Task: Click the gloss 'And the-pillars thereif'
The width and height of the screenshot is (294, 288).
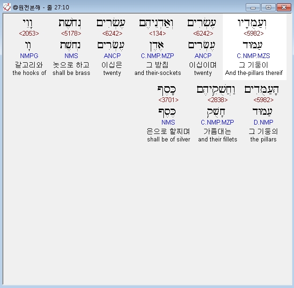Action: [x=254, y=73]
